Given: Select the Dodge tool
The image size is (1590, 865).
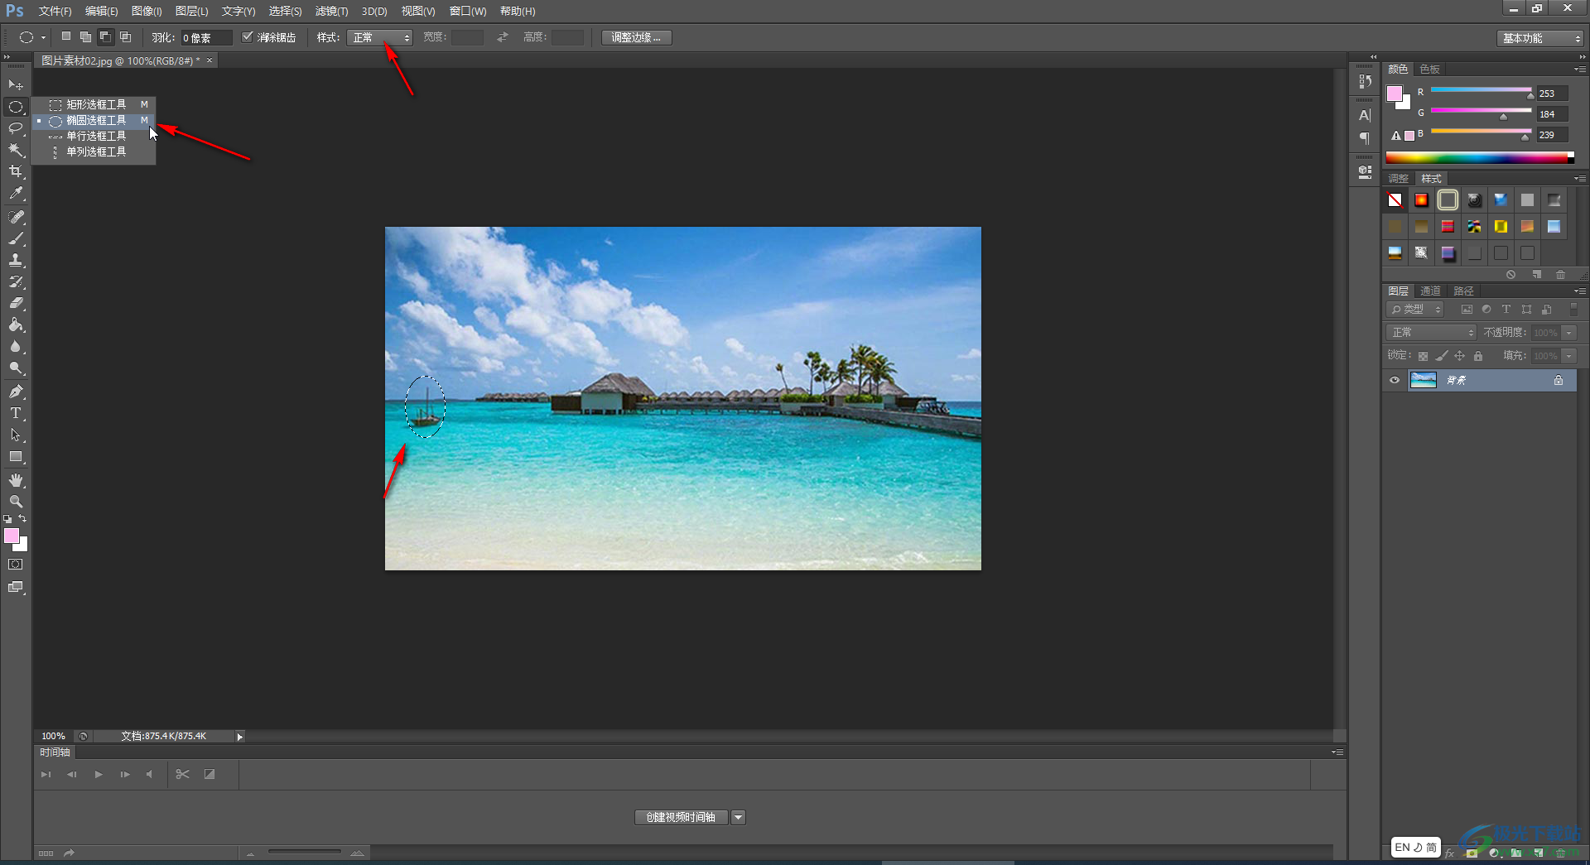Looking at the screenshot, I should point(16,368).
